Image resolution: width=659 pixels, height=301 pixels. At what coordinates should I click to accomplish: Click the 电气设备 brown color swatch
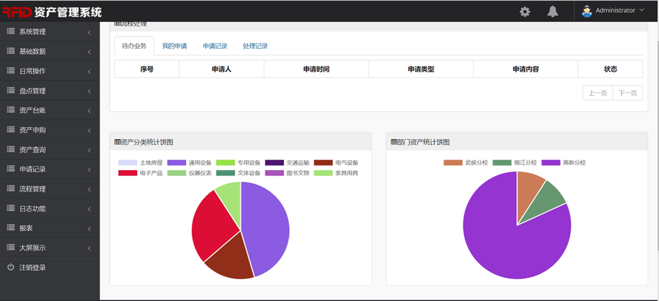click(x=324, y=162)
